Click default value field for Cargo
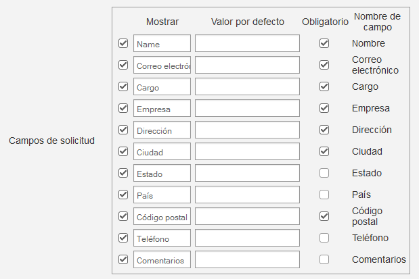The height and width of the screenshot is (279, 419). click(247, 87)
